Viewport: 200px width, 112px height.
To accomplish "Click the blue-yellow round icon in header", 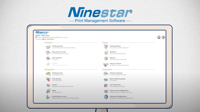I will [x=159, y=37].
